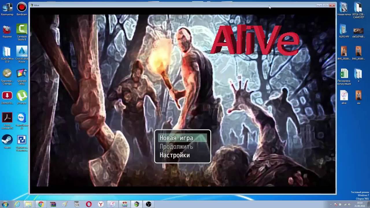
Task: Launch Camtasia Studio 8 shortcut
Action: click(22, 32)
